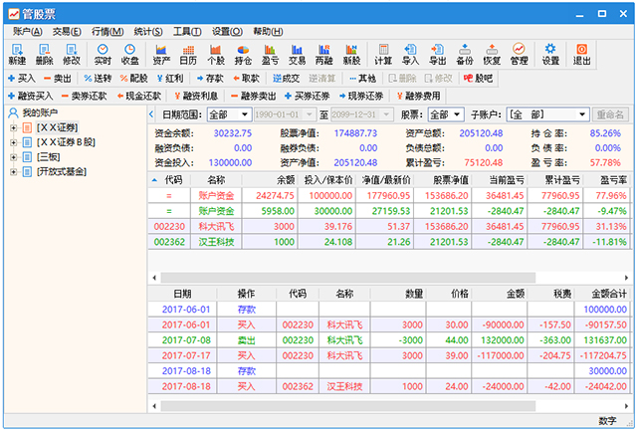
Task: Click the 退出 exit icon
Action: [581, 55]
